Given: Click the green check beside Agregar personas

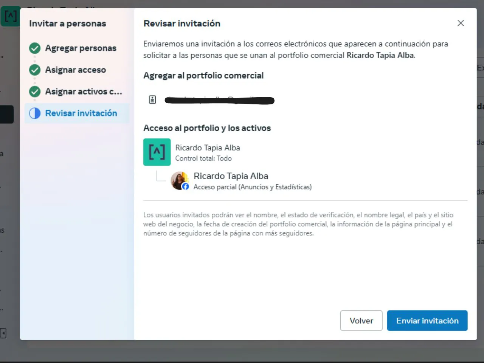Looking at the screenshot, I should pyautogui.click(x=35, y=48).
